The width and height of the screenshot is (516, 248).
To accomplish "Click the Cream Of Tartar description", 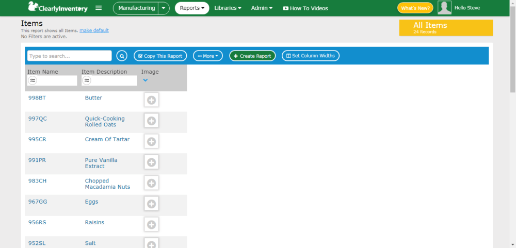I will [107, 139].
